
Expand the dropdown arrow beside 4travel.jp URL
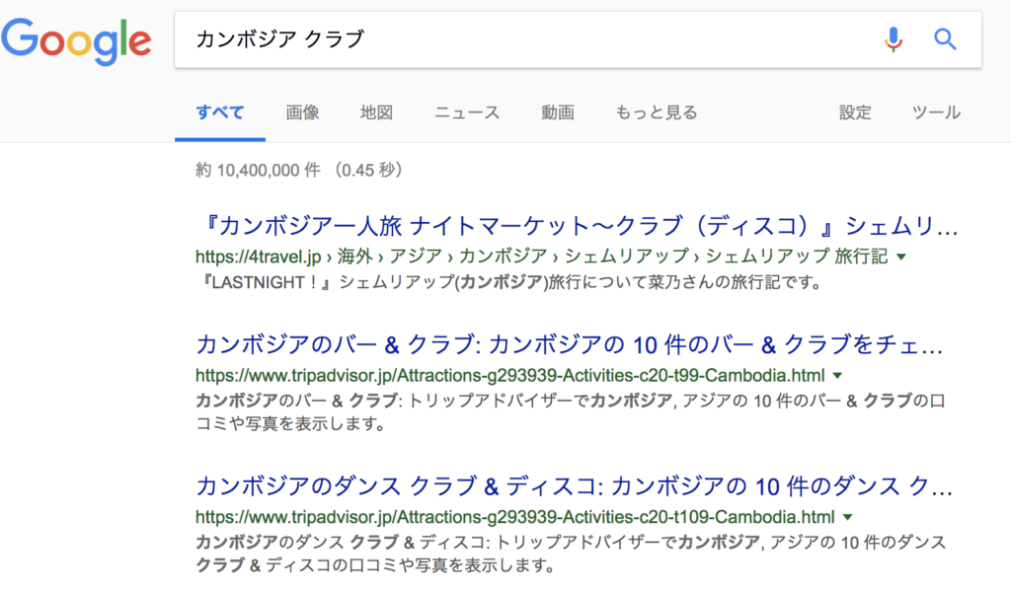(x=901, y=258)
